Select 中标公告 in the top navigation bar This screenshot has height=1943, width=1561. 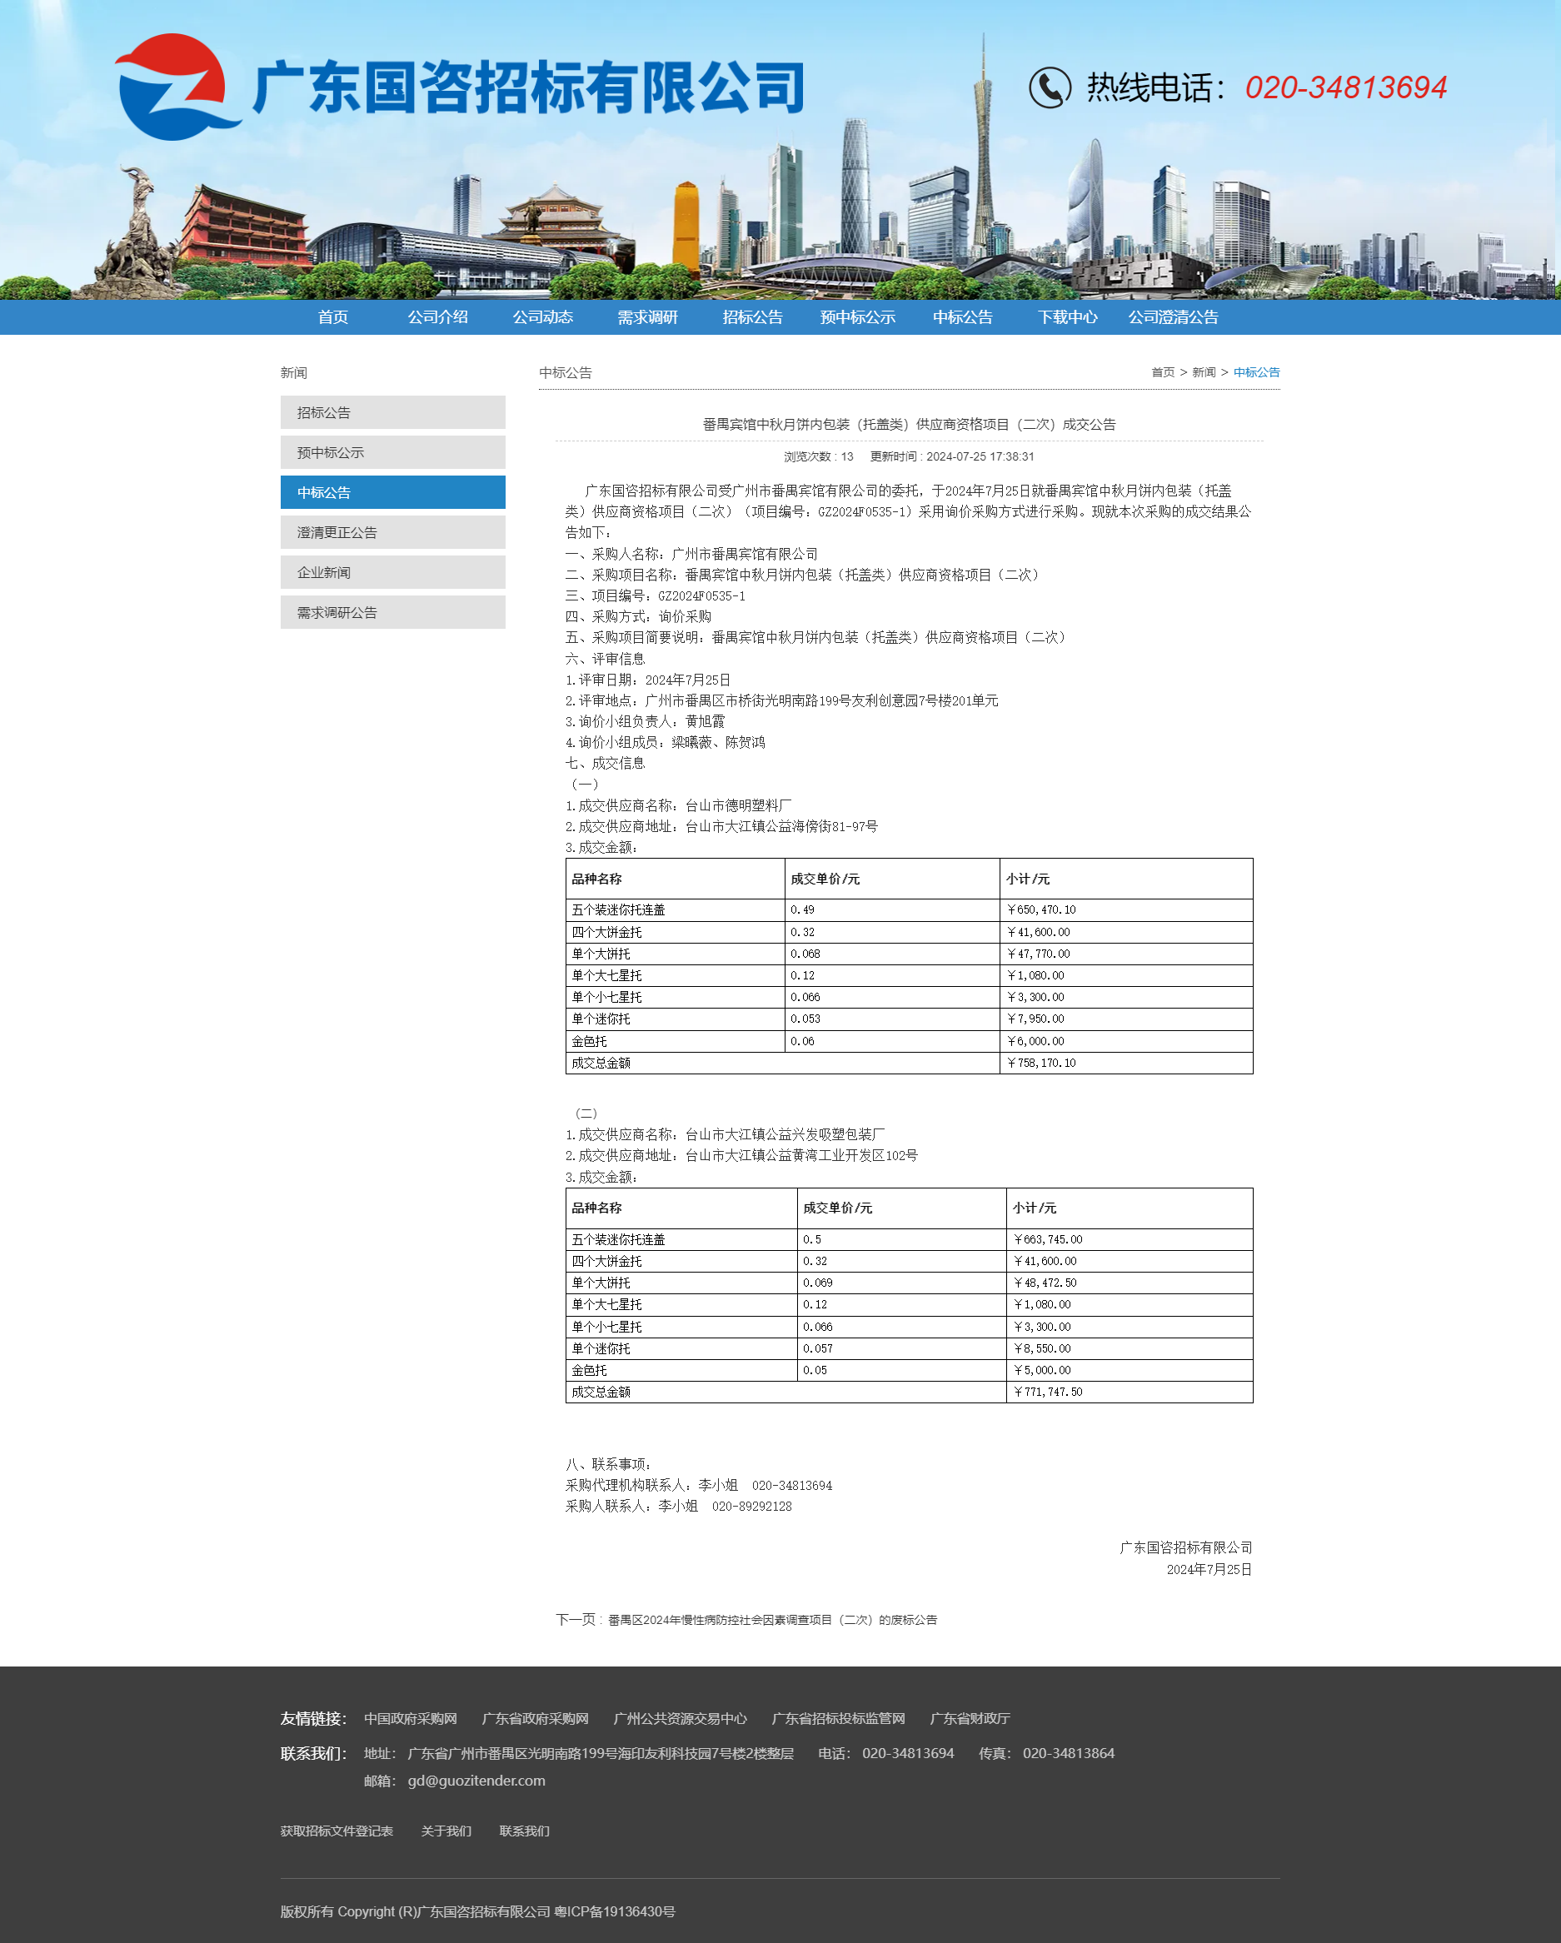pos(963,317)
